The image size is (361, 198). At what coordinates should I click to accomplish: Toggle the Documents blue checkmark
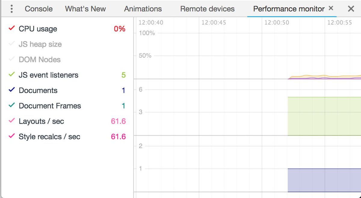pyautogui.click(x=12, y=90)
